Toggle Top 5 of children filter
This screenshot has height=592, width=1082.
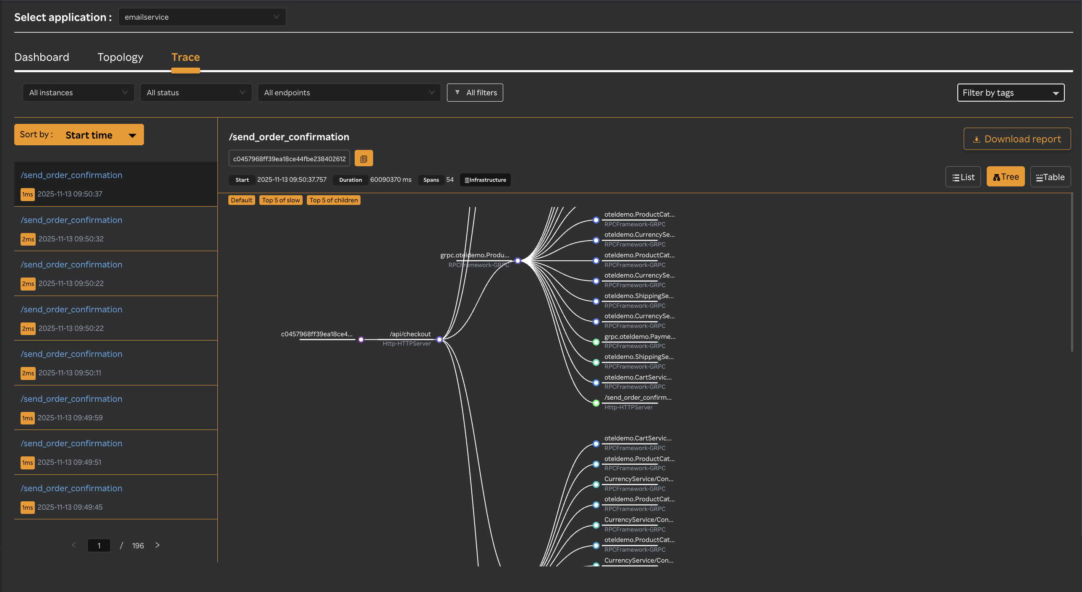(334, 200)
